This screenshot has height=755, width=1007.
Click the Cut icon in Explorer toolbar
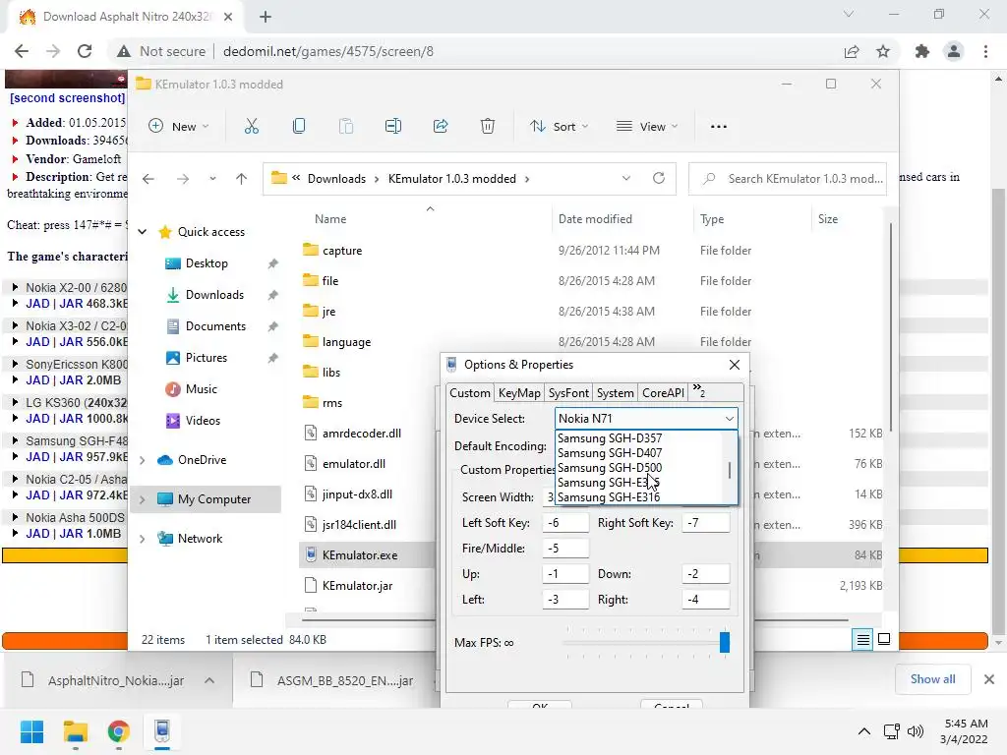[251, 127]
